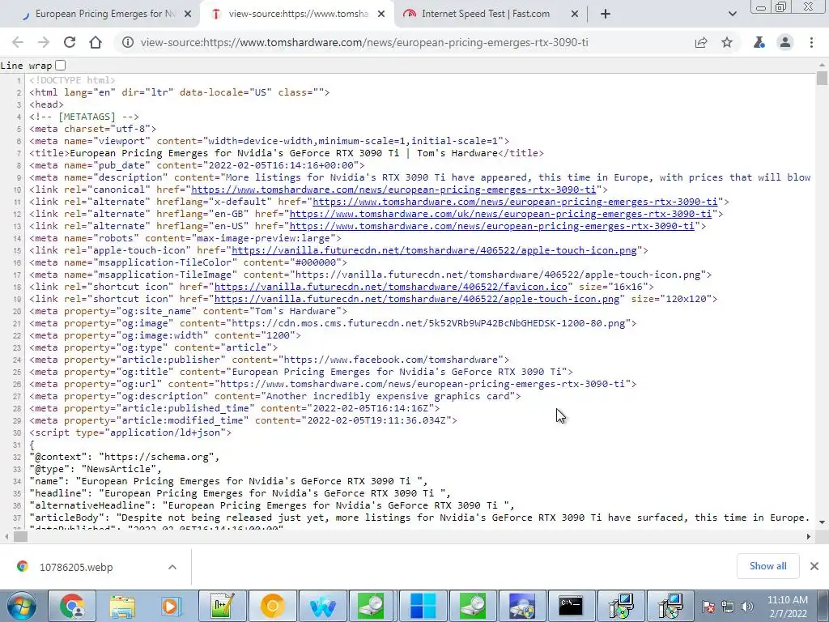Open Action Center flag tray icon
Screen dimensions: 829x622
pyautogui.click(x=708, y=607)
